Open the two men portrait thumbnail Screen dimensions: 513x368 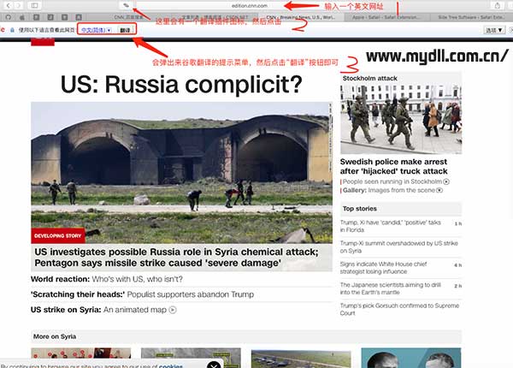[x=411, y=358]
